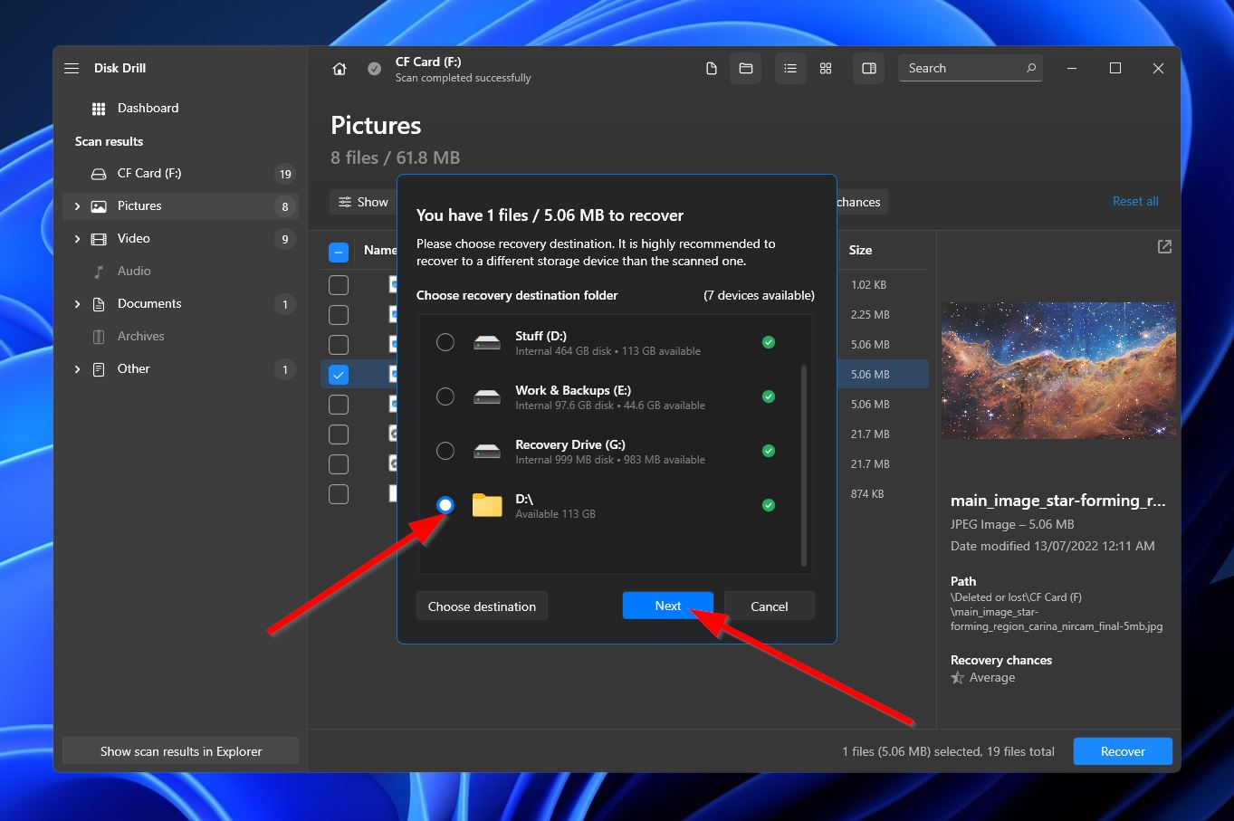The image size is (1234, 821).
Task: Click the Work & Backups (E:) drive icon
Action: [487, 396]
